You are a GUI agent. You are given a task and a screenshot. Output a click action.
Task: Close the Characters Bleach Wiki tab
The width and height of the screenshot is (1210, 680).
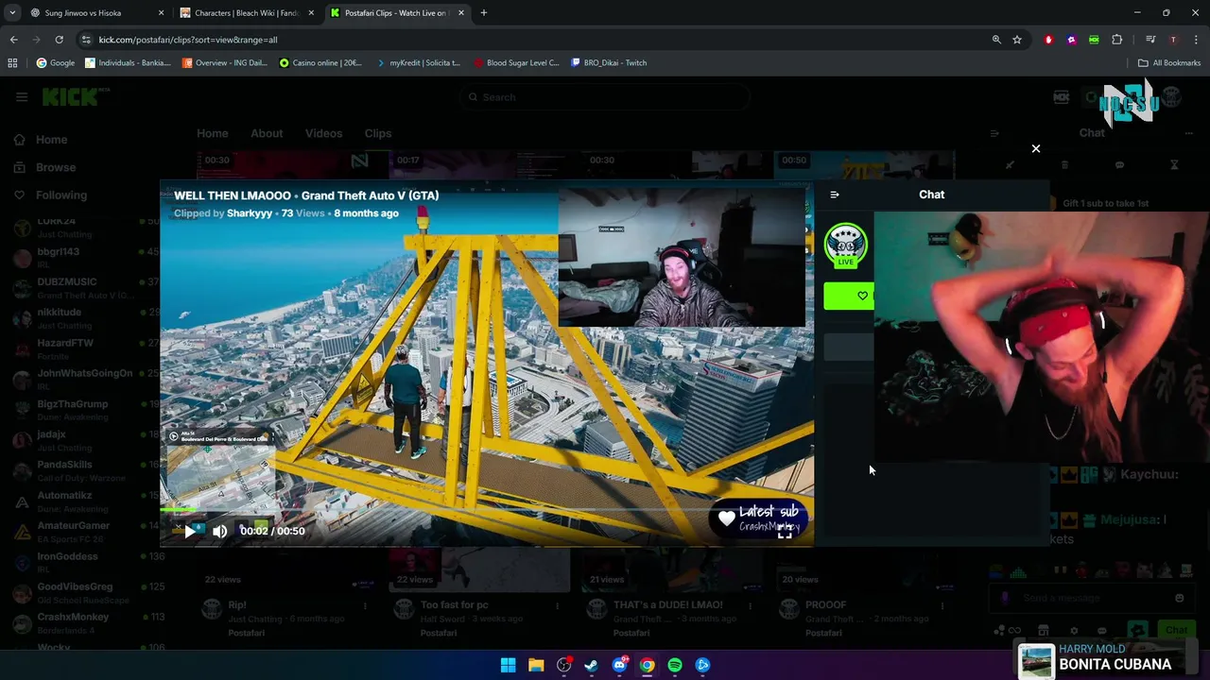[311, 13]
